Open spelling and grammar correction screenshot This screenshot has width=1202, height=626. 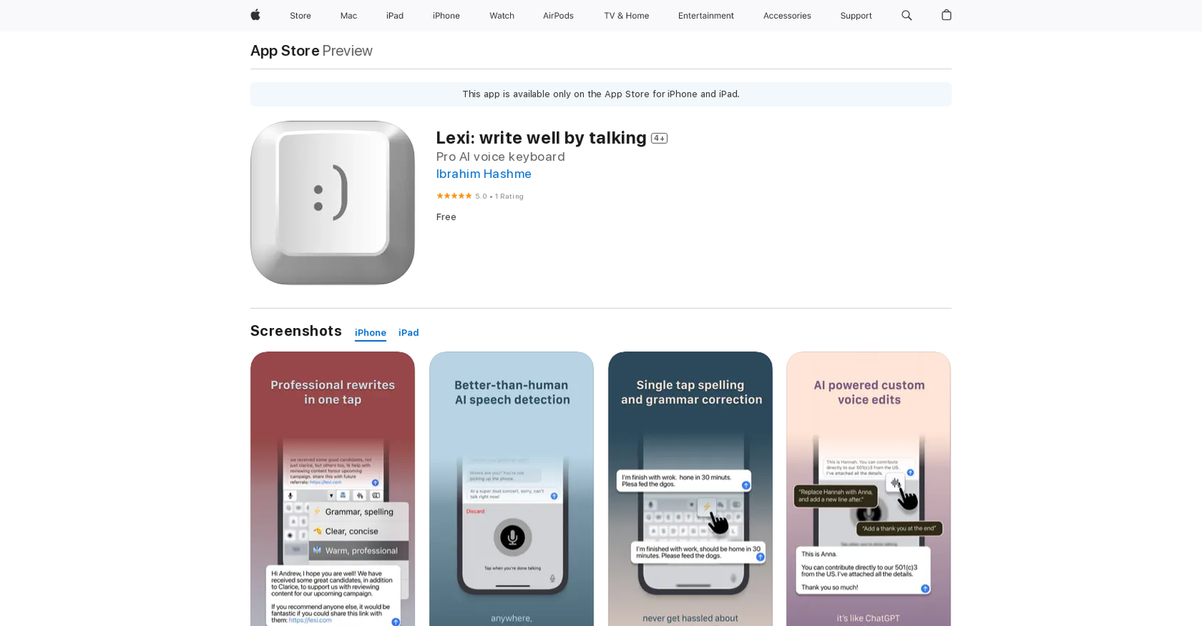(690, 489)
